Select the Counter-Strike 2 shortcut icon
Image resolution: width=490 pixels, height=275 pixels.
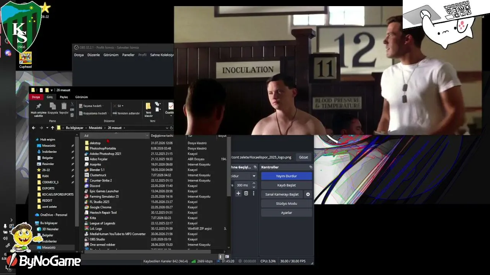(87, 181)
